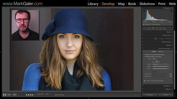Open the Print module
Image resolution: width=177 pixels, height=99 pixels.
point(162,4)
